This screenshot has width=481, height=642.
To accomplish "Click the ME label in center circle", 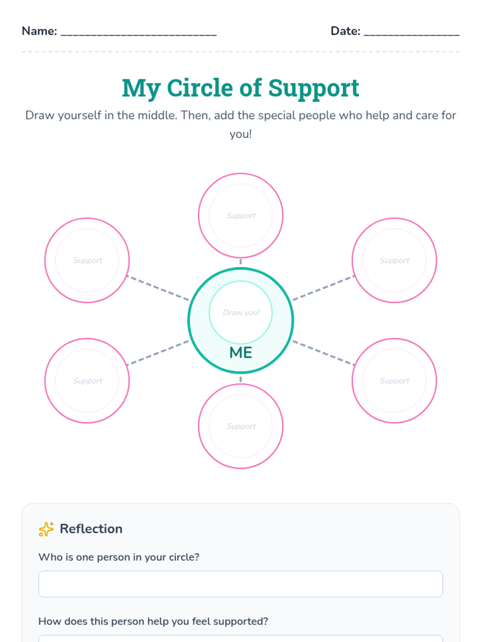I will (240, 353).
